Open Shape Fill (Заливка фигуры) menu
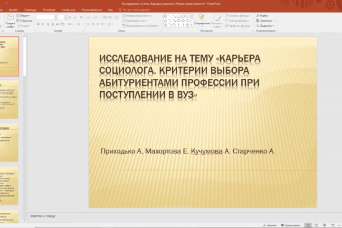 point(238,16)
